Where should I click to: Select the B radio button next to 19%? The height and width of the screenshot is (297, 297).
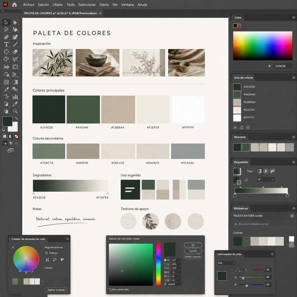[165, 268]
